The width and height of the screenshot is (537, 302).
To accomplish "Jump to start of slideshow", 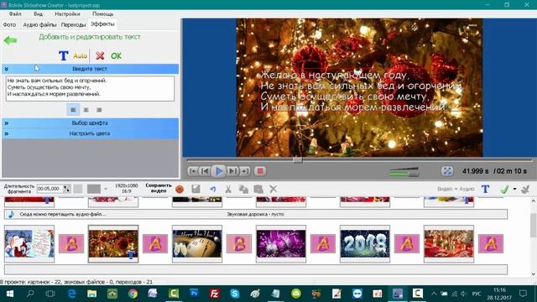I will coord(193,171).
